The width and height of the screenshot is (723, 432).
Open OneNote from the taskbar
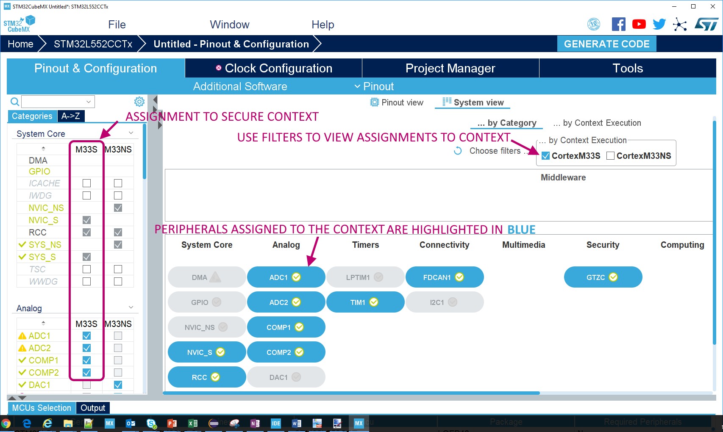click(x=255, y=423)
